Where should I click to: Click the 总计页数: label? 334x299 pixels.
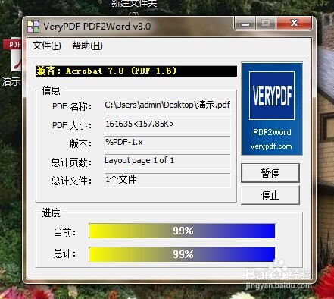[71, 162]
